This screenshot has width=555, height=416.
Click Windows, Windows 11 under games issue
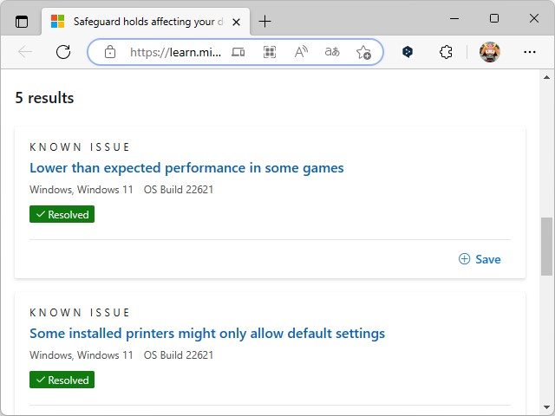click(x=81, y=190)
